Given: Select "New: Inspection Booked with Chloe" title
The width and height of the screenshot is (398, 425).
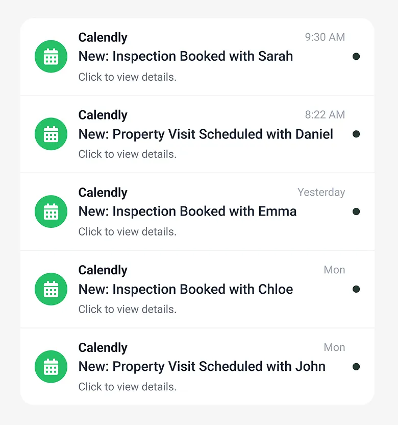Looking at the screenshot, I should point(186,289).
